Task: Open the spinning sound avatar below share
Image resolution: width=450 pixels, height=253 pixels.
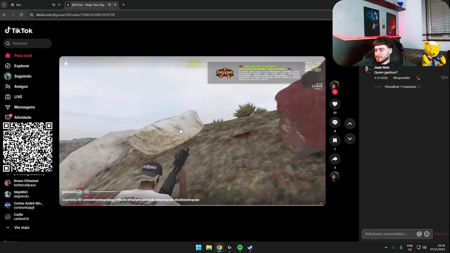Action: (x=335, y=176)
